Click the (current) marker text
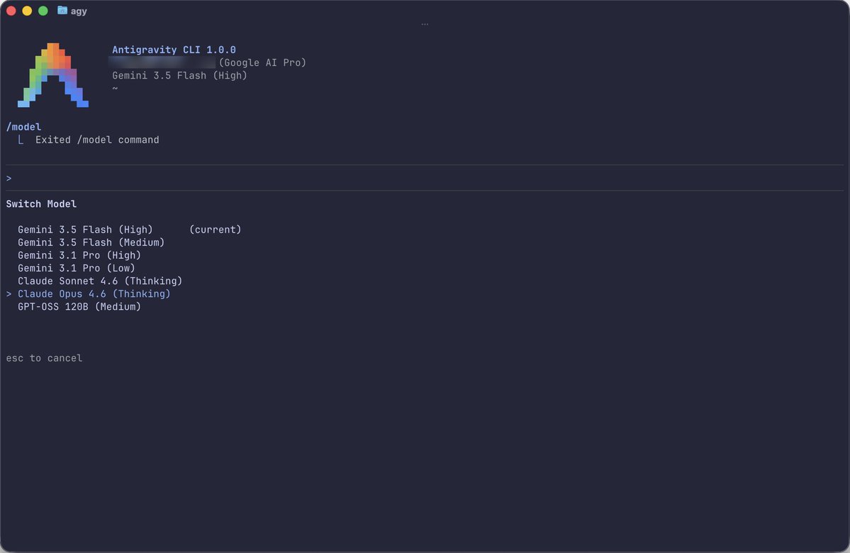Viewport: 850px width, 553px height. click(216, 230)
